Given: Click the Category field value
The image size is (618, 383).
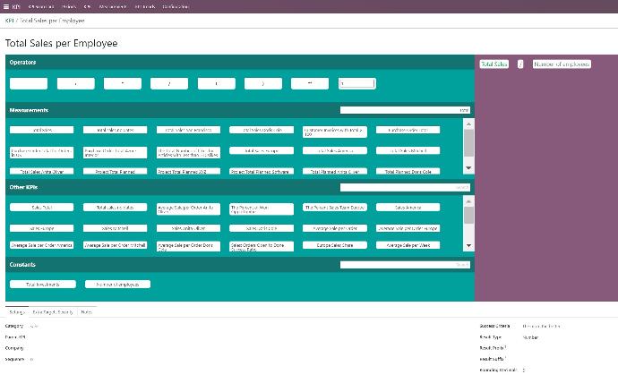Looking at the screenshot, I should point(34,326).
